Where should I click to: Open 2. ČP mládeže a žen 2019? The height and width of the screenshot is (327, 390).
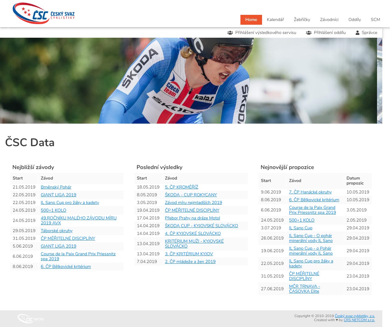[190, 261]
